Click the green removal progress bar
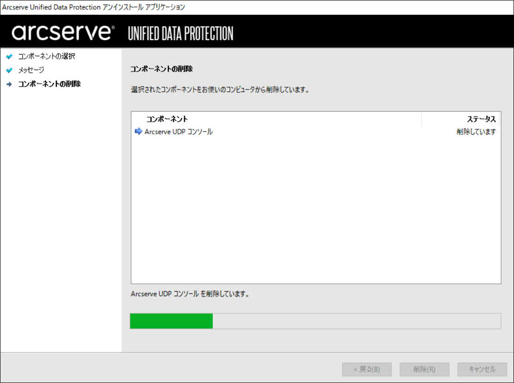The width and height of the screenshot is (514, 383). (315, 321)
